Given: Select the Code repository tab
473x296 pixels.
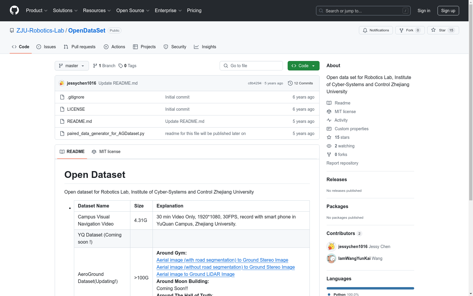Looking at the screenshot, I should point(21,47).
